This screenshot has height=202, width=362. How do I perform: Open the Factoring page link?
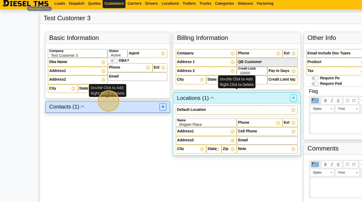265,4
